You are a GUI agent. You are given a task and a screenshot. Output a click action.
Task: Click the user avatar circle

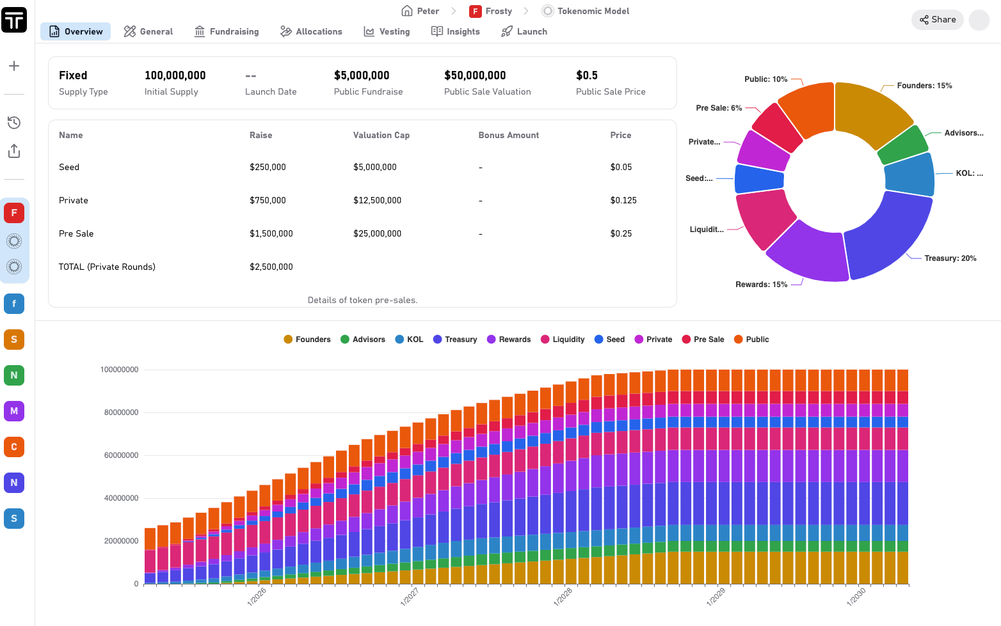[x=979, y=20]
